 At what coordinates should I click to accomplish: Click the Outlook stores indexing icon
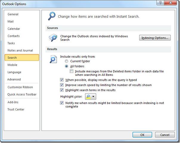point(53,38)
